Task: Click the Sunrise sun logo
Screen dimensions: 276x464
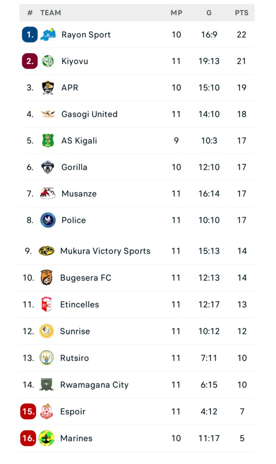Action: coord(47,331)
